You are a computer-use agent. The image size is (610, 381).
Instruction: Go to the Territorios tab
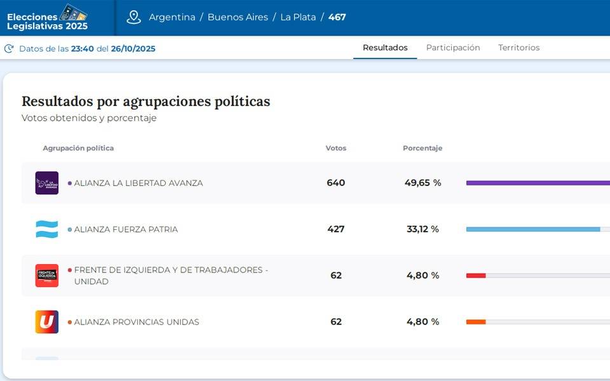coord(518,48)
